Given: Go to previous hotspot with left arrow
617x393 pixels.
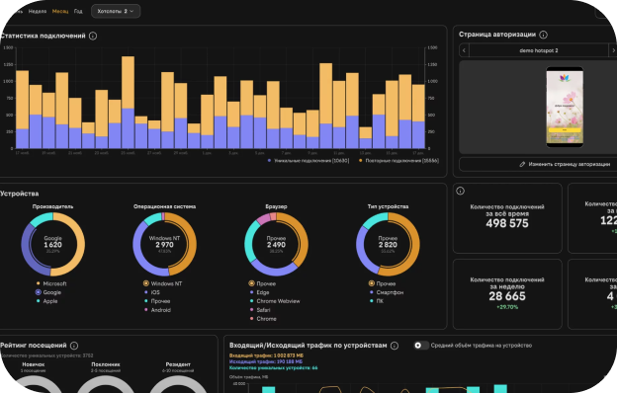Looking at the screenshot, I should pos(465,50).
